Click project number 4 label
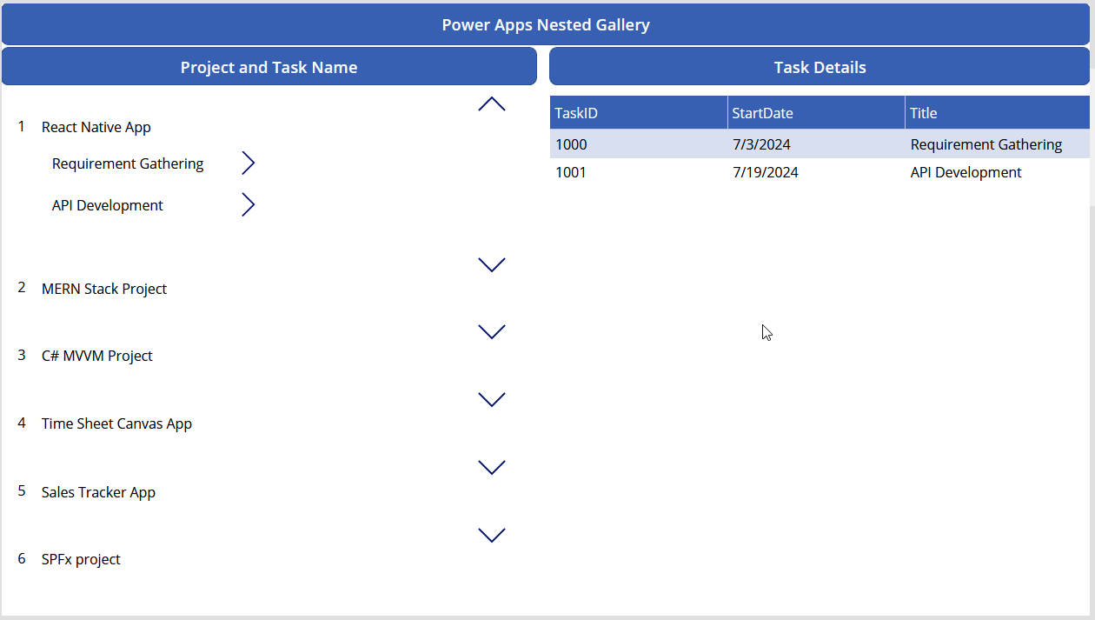The width and height of the screenshot is (1095, 620). [22, 423]
